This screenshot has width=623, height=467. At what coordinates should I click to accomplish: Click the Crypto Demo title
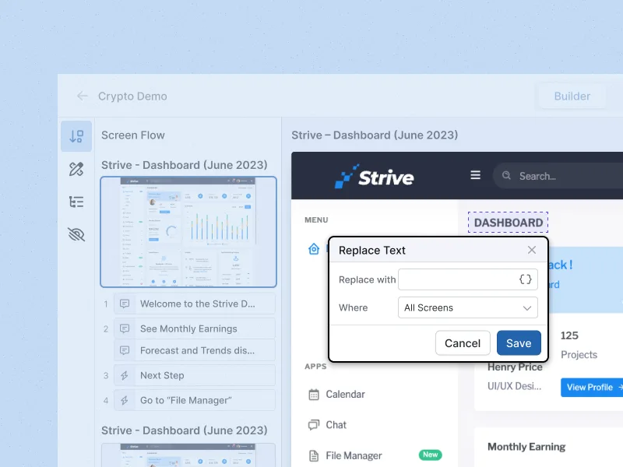point(132,96)
